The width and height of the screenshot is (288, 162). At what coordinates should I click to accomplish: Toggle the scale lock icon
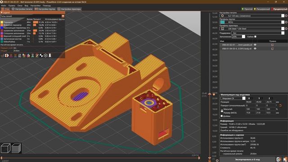point(222,111)
